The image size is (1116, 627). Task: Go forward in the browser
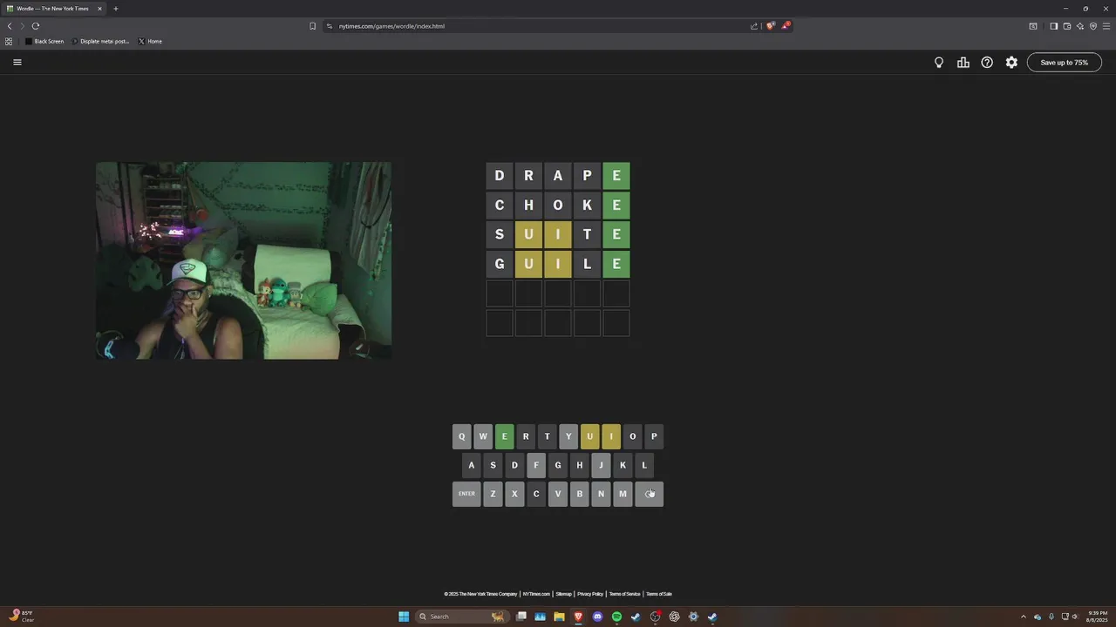click(23, 26)
